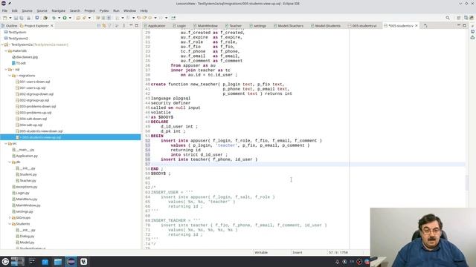476x267 pixels.
Task: Click the Search magnifier icon in toolbar
Action: (x=448, y=18)
